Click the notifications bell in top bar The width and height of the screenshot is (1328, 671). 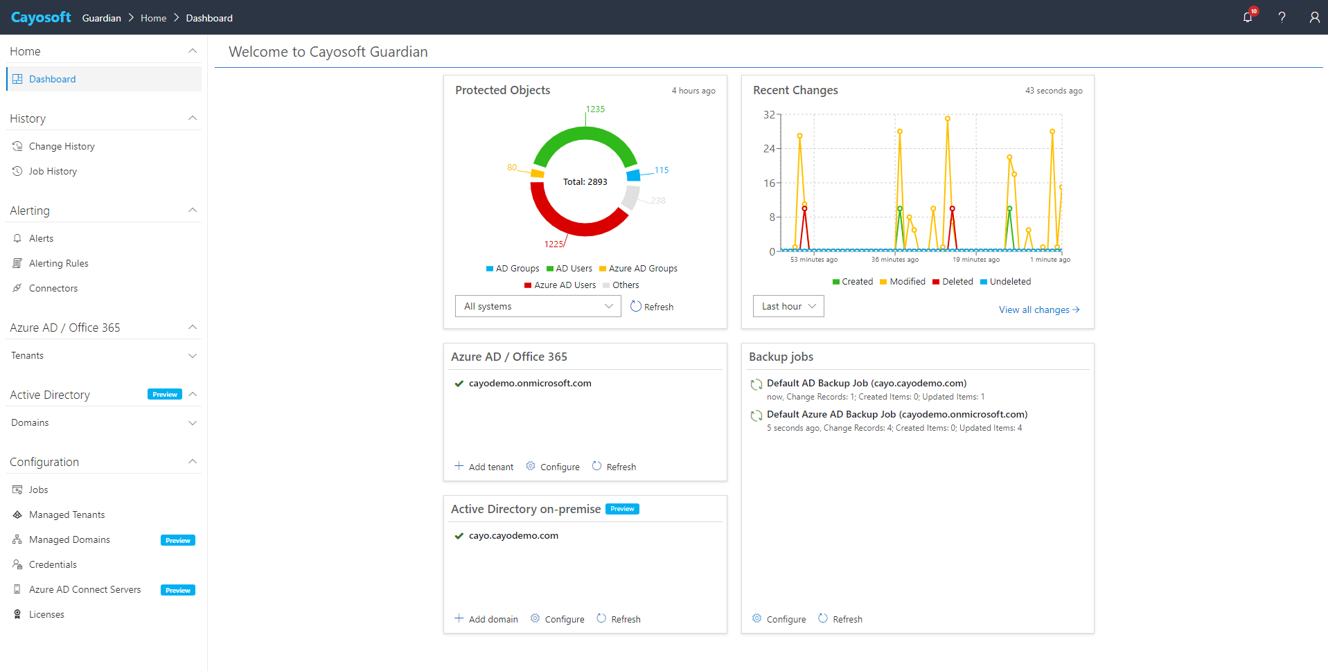[x=1247, y=17]
